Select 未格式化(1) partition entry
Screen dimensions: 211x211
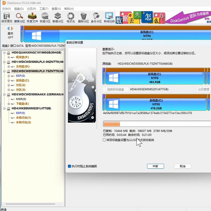23,118
